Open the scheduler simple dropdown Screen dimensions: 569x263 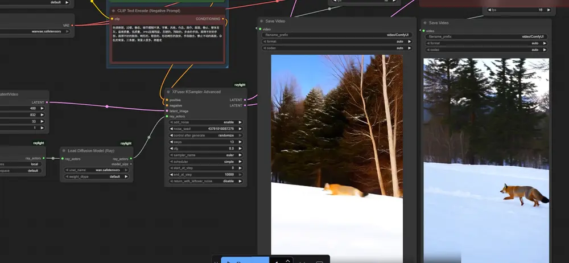coord(205,161)
